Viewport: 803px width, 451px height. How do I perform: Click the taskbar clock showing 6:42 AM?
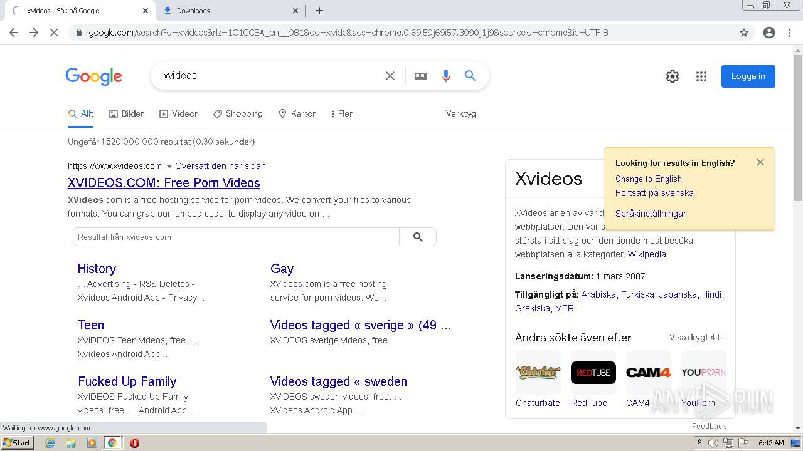(x=771, y=443)
